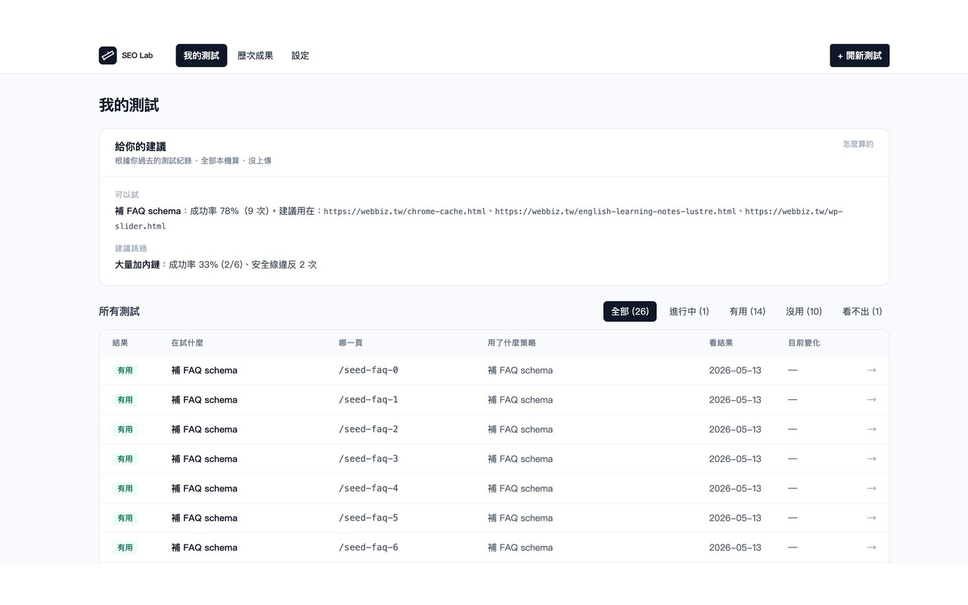The image size is (968, 605).
Task: Click 有用 badge in /seed-faq-6 row
Action: [125, 547]
